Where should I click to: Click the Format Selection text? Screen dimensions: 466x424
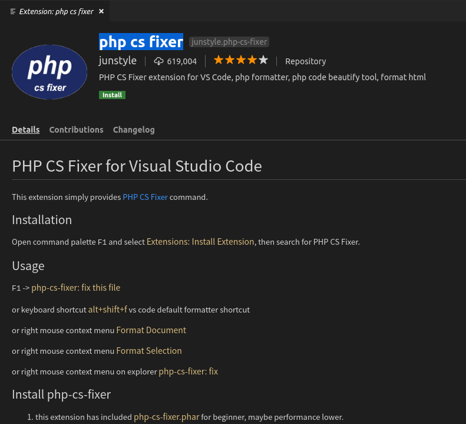[149, 351]
